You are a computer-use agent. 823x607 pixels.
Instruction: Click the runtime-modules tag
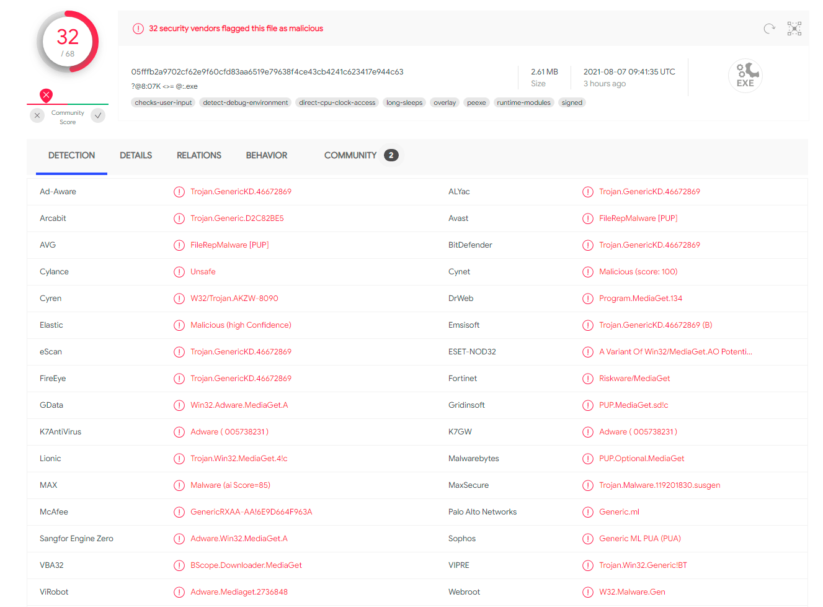[x=524, y=103]
